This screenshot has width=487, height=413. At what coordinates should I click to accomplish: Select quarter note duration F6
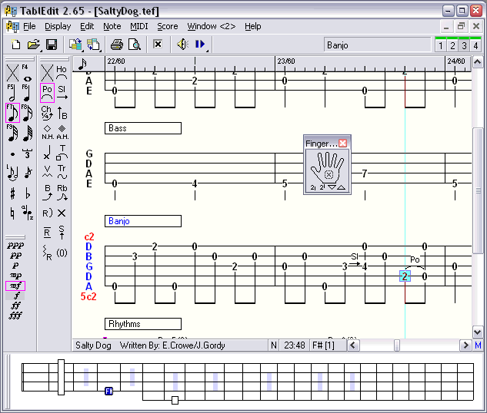coord(27,93)
